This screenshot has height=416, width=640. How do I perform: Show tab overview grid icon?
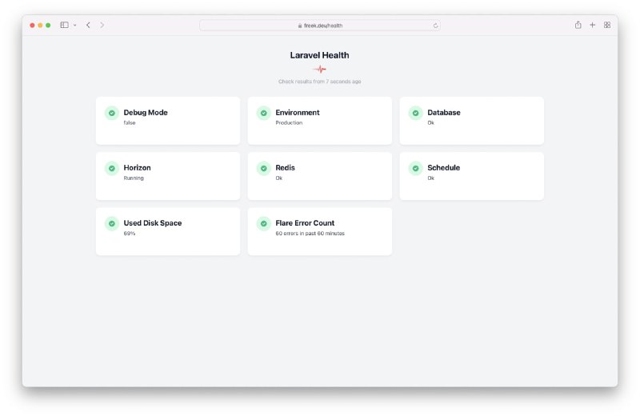607,25
